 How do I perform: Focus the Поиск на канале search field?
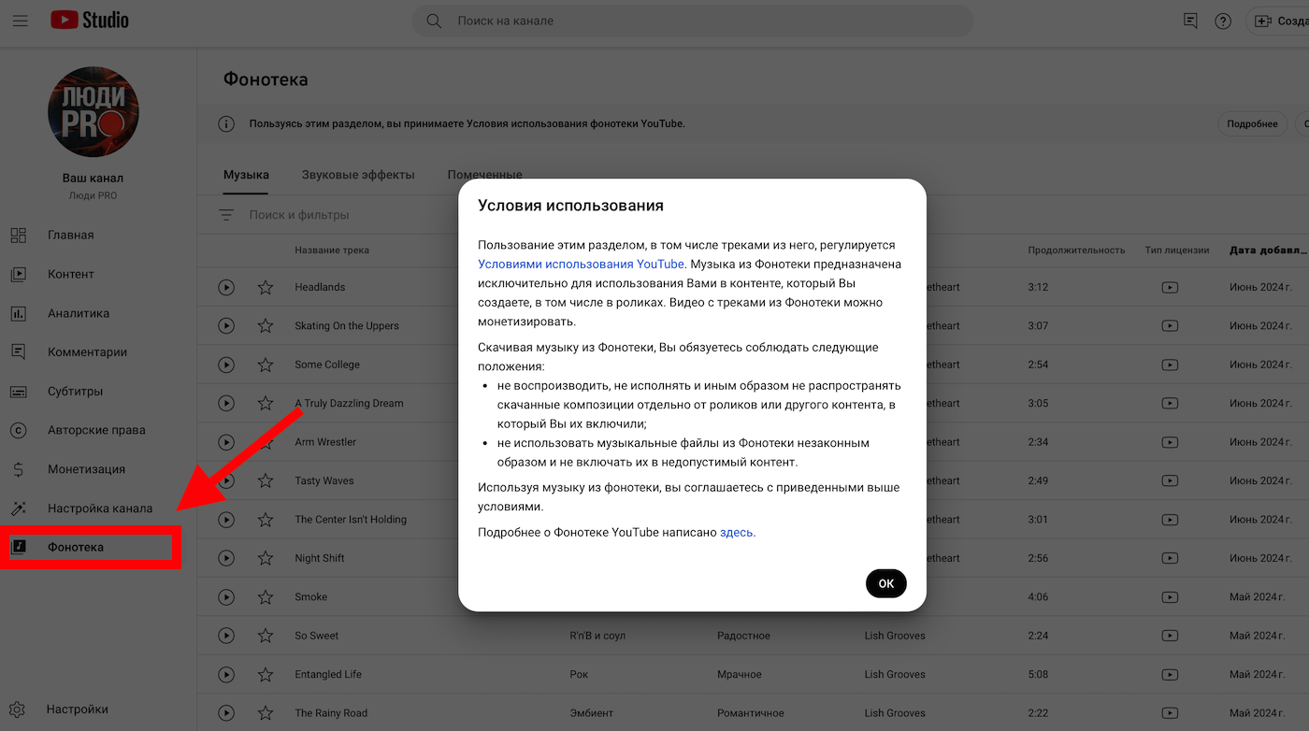click(692, 21)
